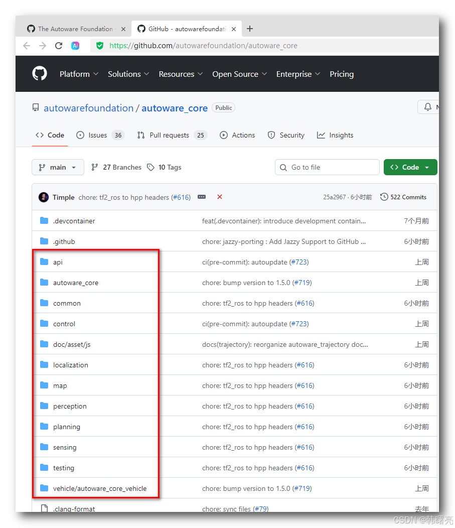The width and height of the screenshot is (455, 528).
Task: Click the green security shield in the address bar
Action: tap(100, 46)
